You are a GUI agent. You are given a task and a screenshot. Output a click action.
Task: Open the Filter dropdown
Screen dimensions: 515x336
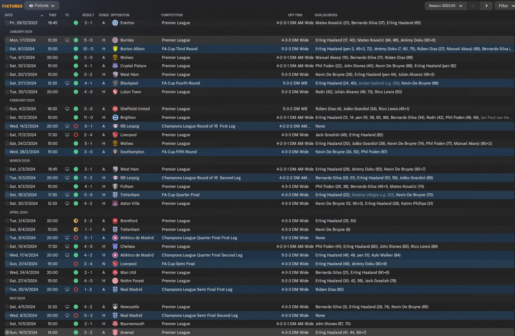point(505,6)
